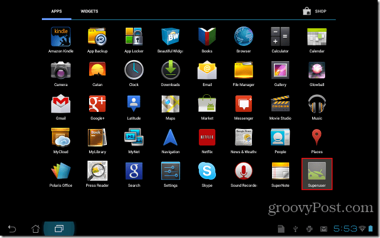Switch to the Widgets tab
This screenshot has height=238, width=380.
click(90, 11)
